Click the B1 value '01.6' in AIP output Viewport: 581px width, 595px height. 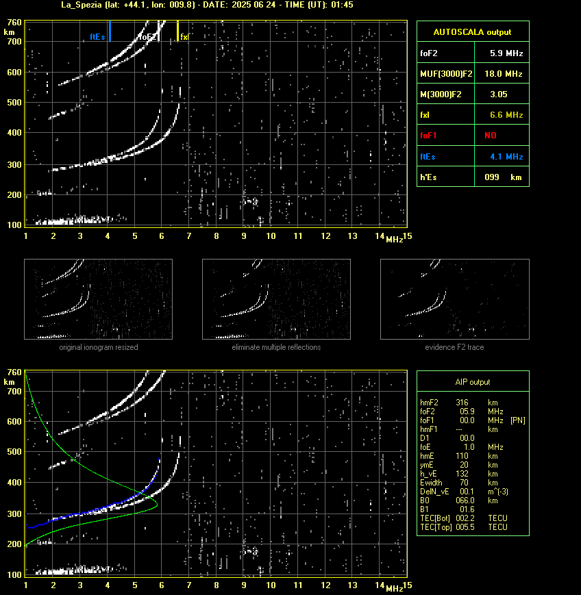click(x=467, y=509)
